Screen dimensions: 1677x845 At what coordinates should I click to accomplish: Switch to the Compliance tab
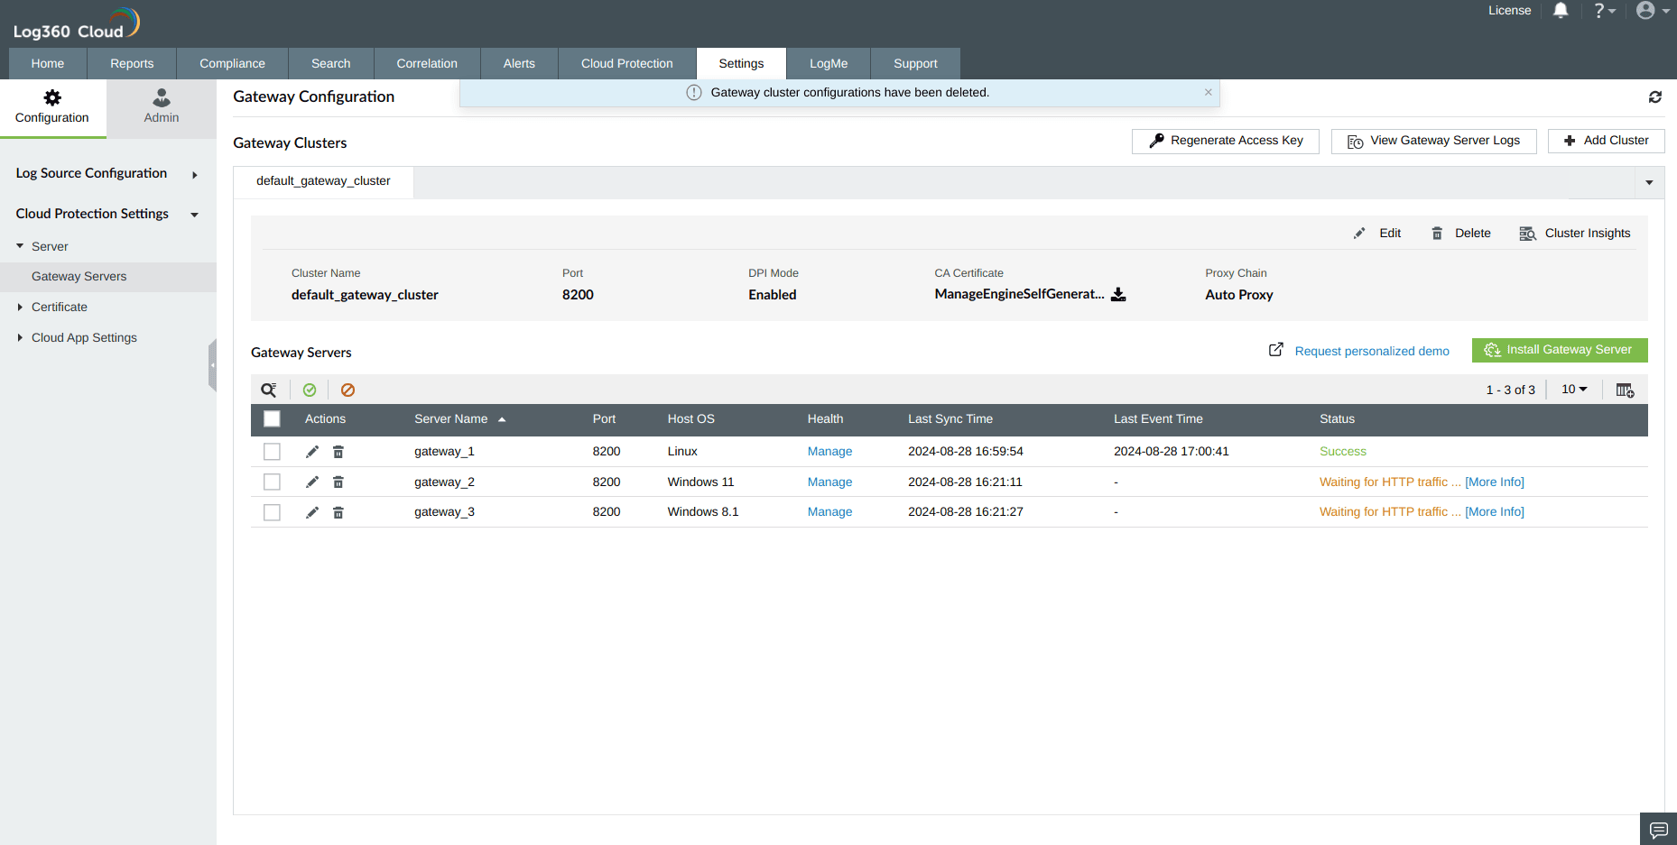pyautogui.click(x=232, y=63)
